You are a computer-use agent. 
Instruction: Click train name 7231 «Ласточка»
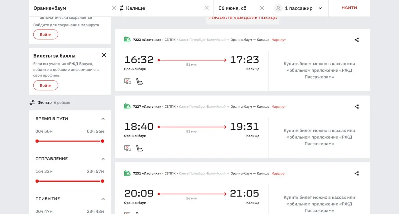click(147, 174)
